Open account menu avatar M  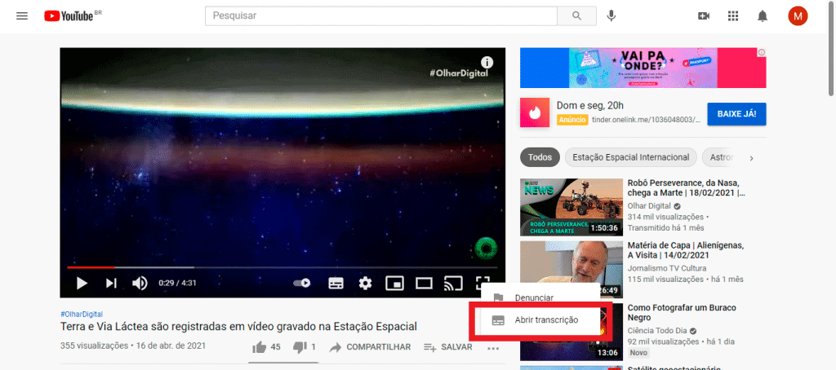(798, 16)
